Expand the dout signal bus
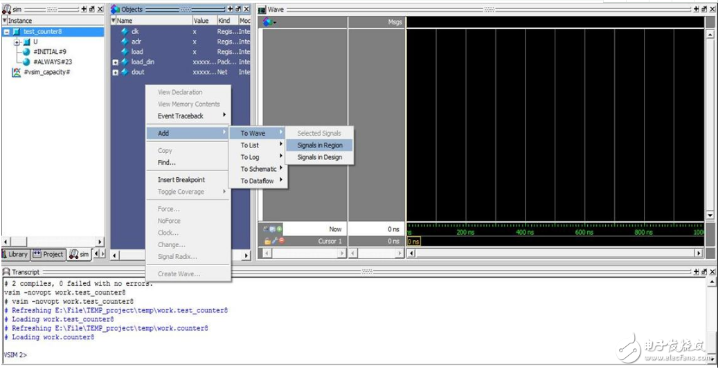Viewport: 718px width, 369px height. tap(116, 72)
